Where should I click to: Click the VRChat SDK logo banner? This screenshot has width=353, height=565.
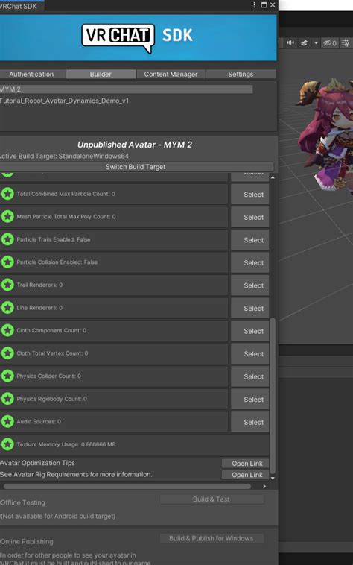(138, 37)
